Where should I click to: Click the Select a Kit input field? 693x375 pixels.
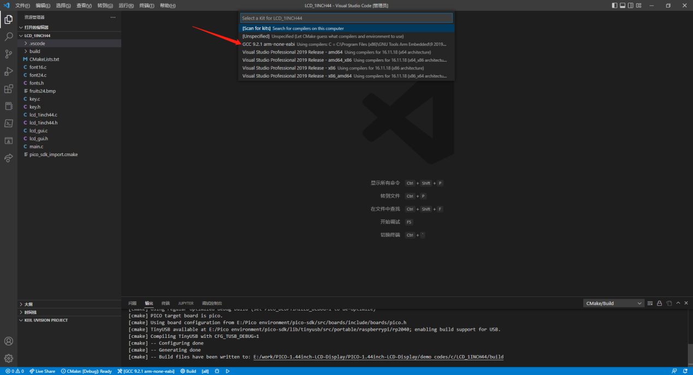[x=347, y=18]
